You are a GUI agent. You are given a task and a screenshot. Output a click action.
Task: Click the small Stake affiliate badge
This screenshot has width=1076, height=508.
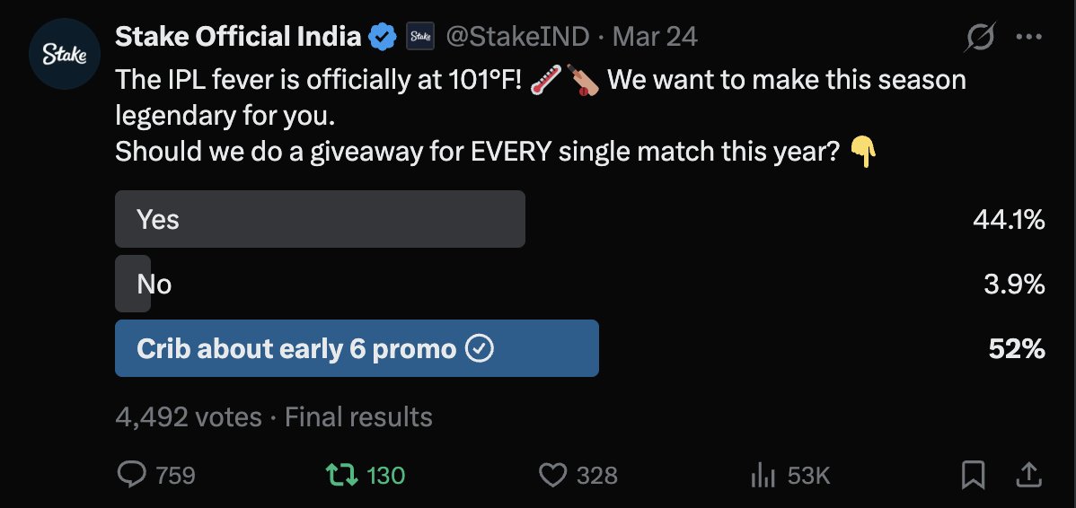[x=420, y=36]
